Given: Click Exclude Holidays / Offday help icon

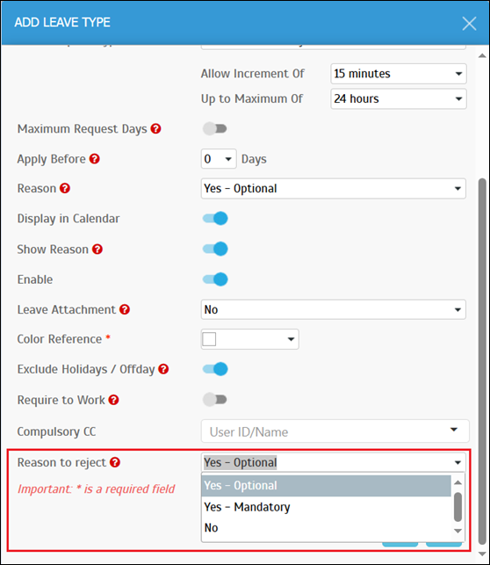Looking at the screenshot, I should (x=163, y=369).
